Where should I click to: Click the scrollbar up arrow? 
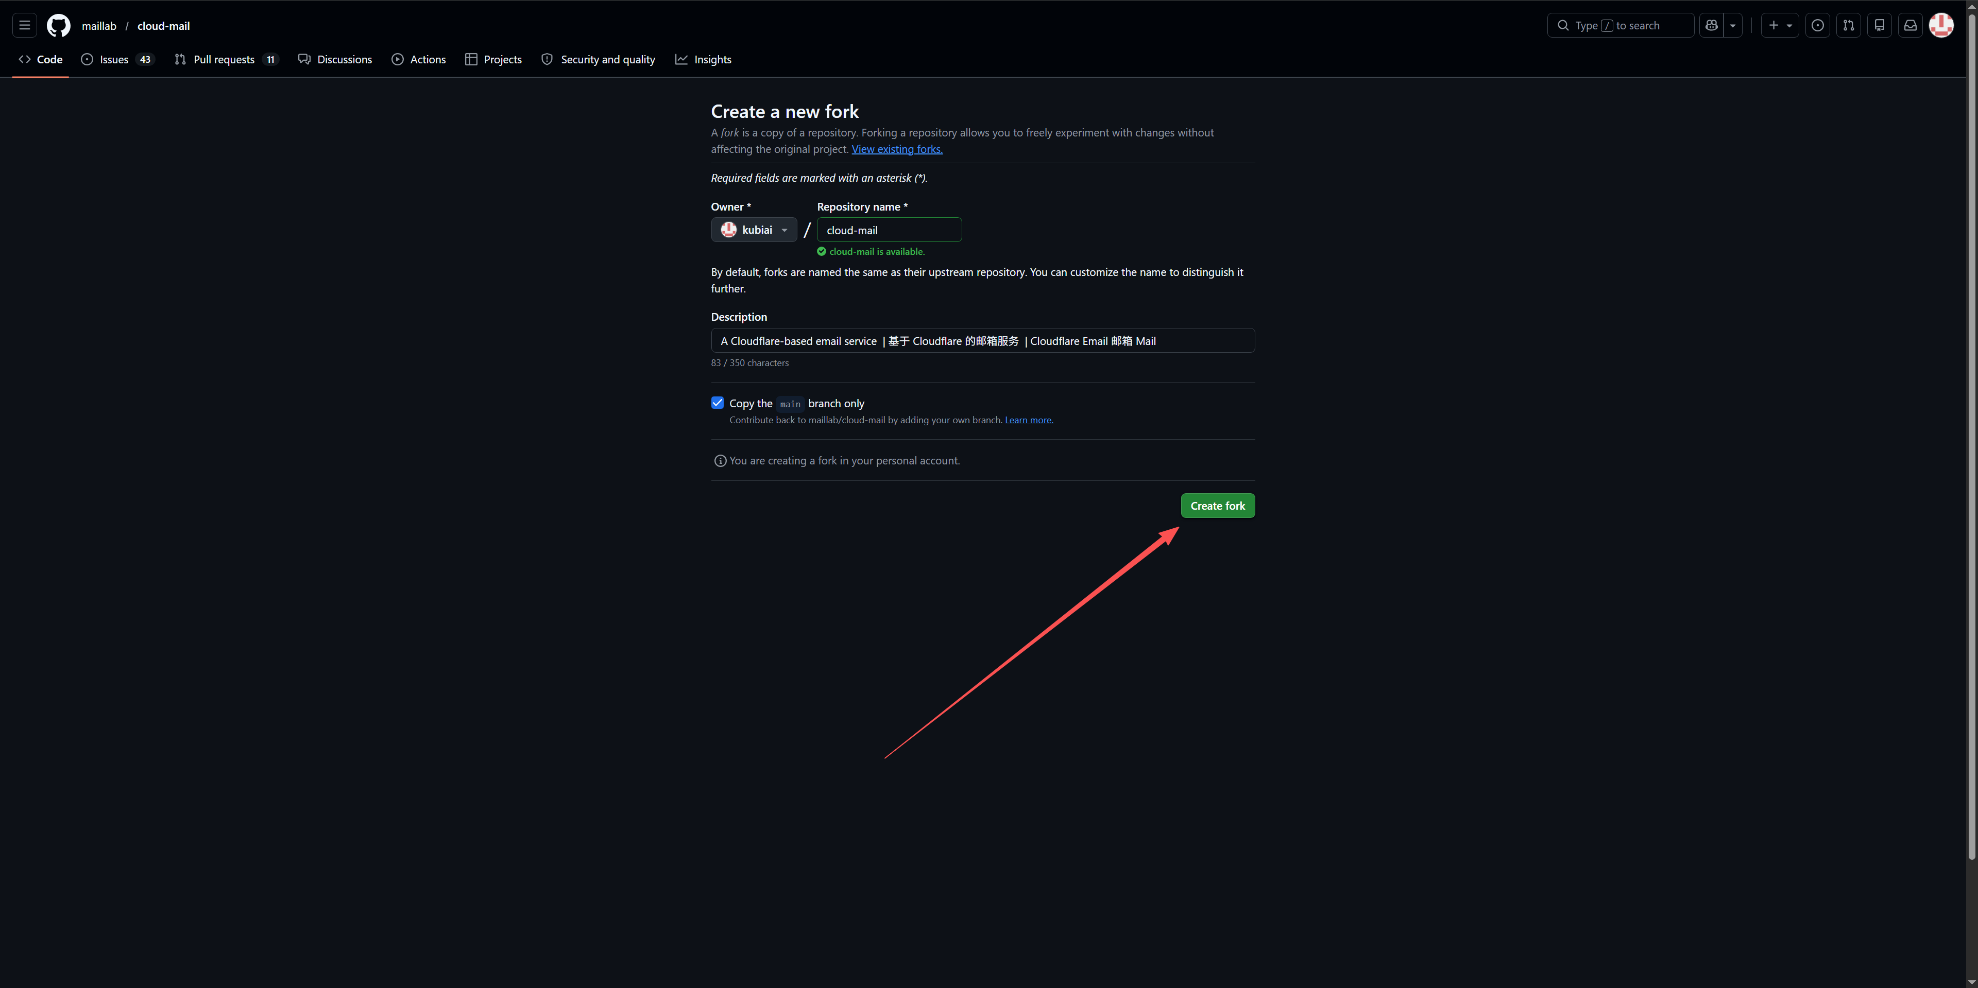(1971, 5)
